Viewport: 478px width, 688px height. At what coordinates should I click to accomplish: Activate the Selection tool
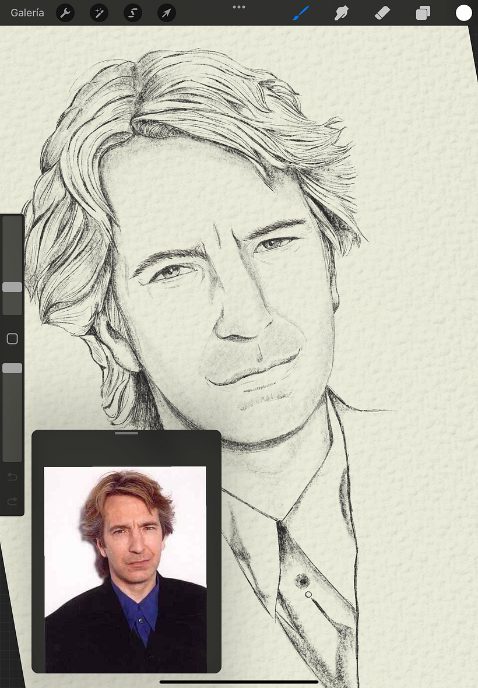coord(133,13)
